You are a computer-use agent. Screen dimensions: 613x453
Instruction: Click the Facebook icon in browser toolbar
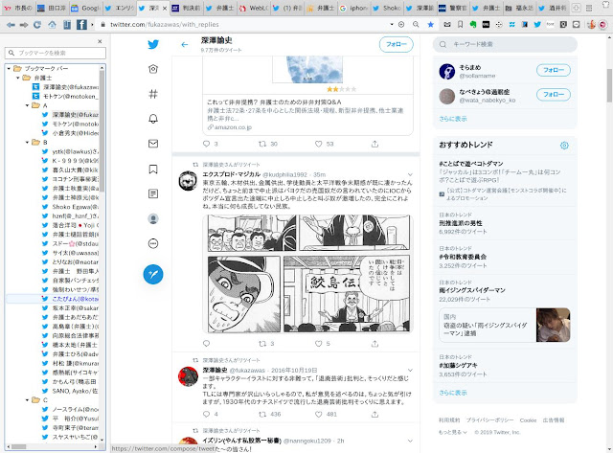pyautogui.click(x=81, y=25)
